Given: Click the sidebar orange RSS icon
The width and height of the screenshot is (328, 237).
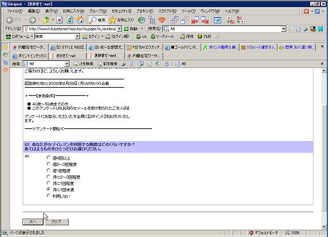Looking at the screenshot, I should tap(5, 70).
